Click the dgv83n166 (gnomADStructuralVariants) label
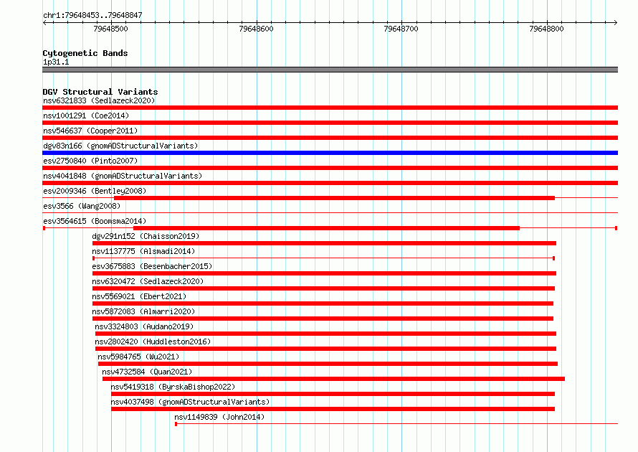Screen dimensions: 638x452 (120, 146)
